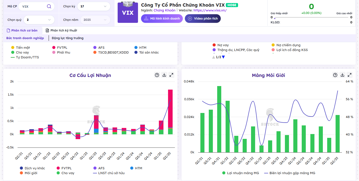Download the Mảng Môi Giới chart
This screenshot has width=359, height=181.
click(x=342, y=75)
